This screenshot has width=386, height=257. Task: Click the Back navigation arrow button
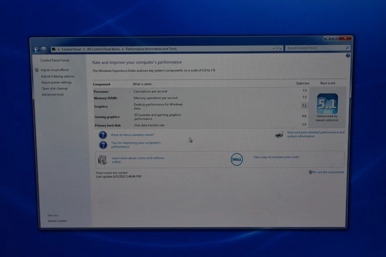[x=36, y=49]
